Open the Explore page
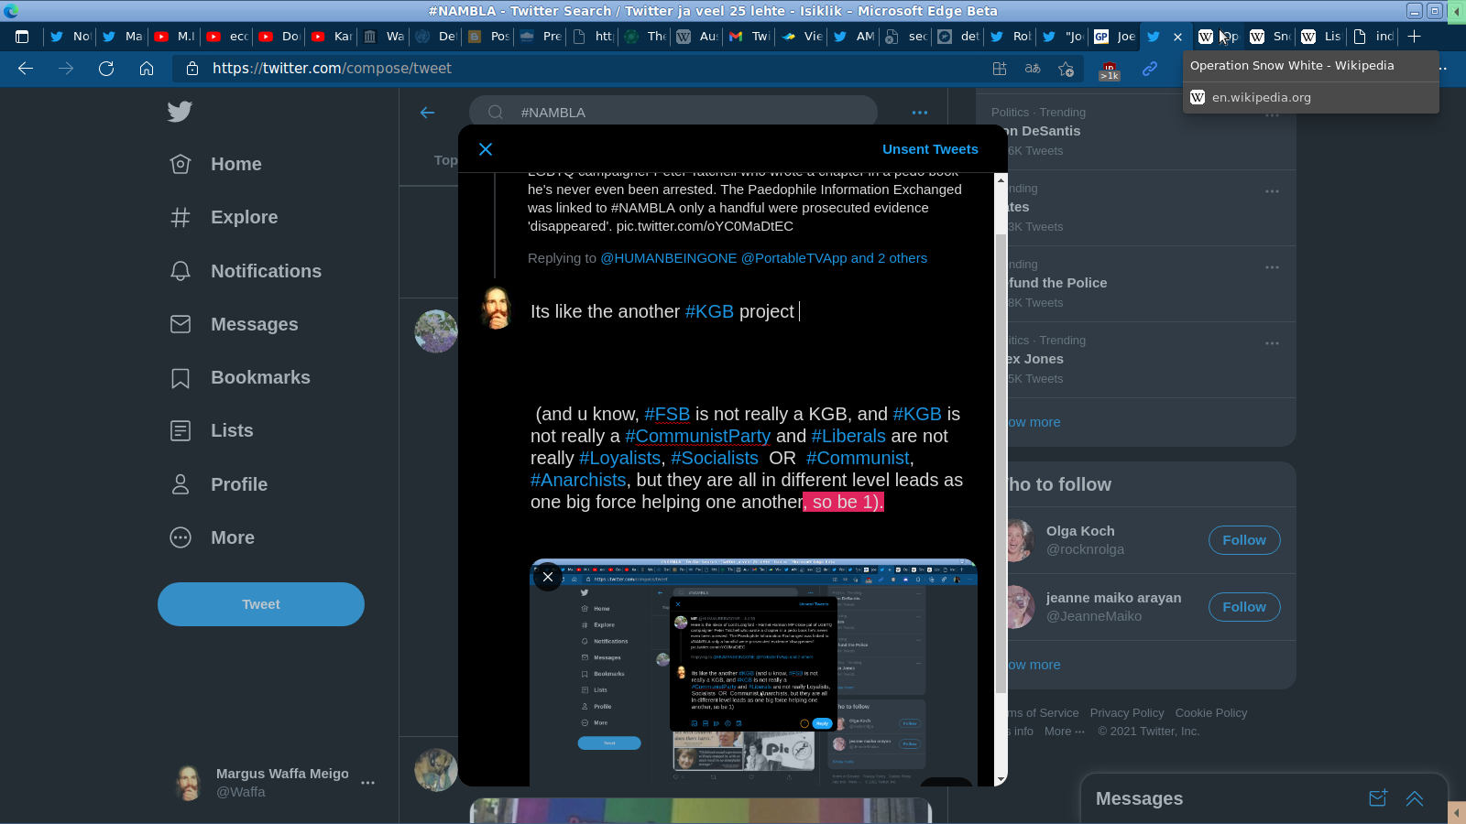This screenshot has height=824, width=1466. coord(224,218)
